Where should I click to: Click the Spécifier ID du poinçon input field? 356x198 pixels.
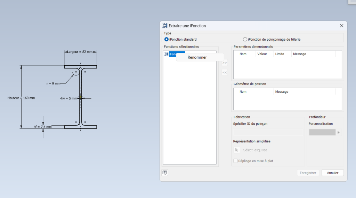pos(268,132)
